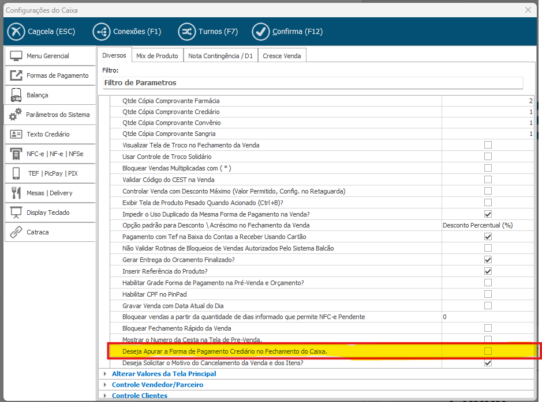Select the Menu Gerencial monitor icon
Image resolution: width=542 pixels, height=402 pixels.
tap(16, 56)
